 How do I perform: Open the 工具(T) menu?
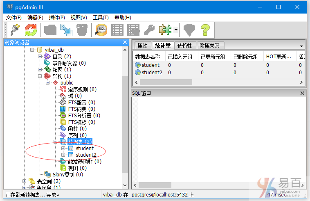pyautogui.click(x=101, y=17)
